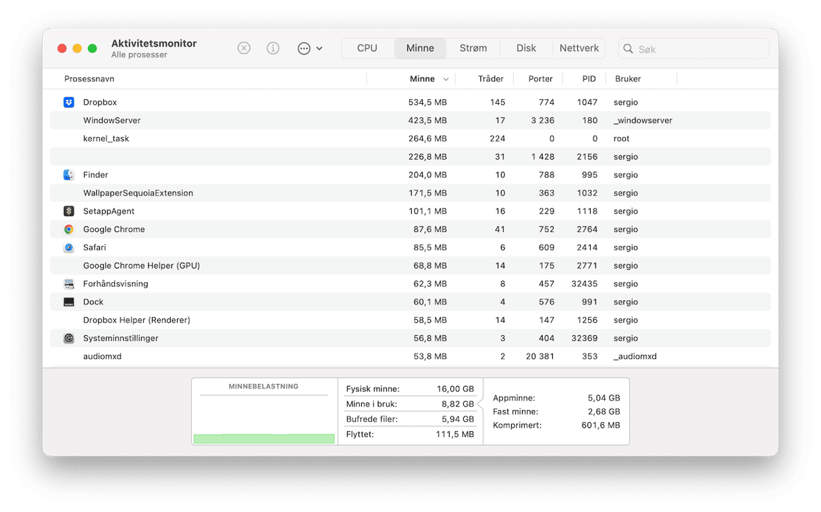The height and width of the screenshot is (512, 821).
Task: Click the unnamed row with 226,8 MB
Action: [x=410, y=157]
